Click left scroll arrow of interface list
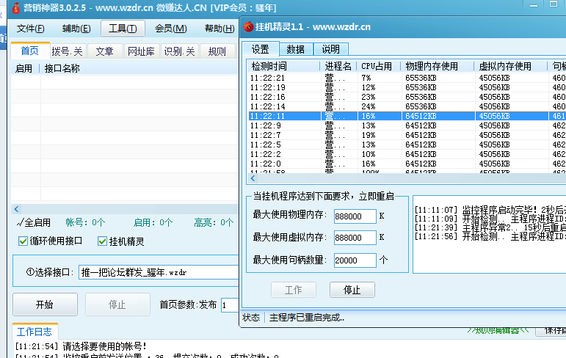Screen dimensions: 566x358 coord(17,209)
